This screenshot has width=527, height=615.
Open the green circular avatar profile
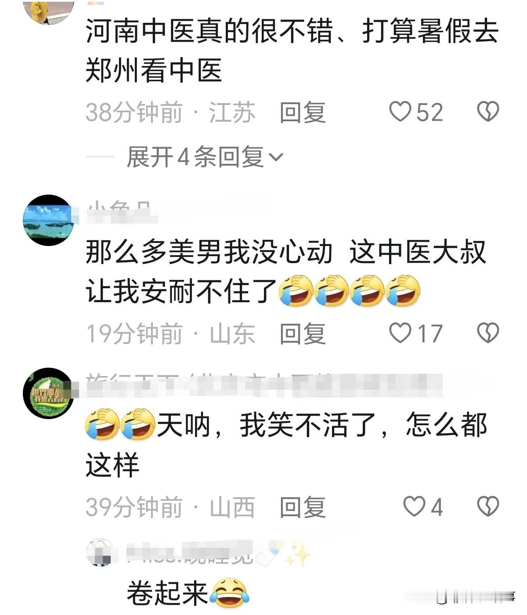pos(48,393)
